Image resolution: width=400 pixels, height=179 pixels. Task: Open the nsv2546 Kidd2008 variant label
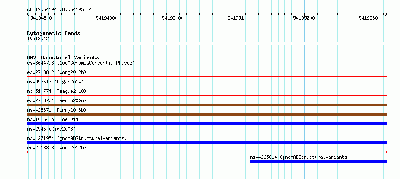(x=51, y=129)
